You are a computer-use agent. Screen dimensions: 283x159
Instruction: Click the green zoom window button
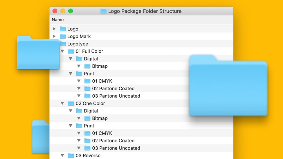click(71, 11)
